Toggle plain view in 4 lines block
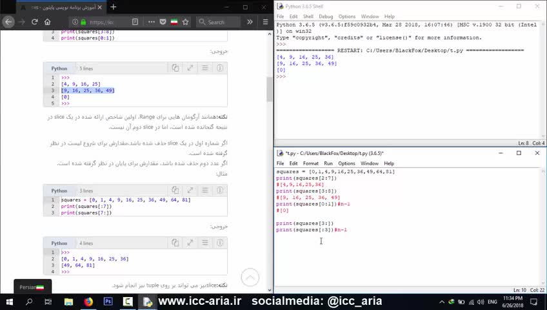 (205, 243)
